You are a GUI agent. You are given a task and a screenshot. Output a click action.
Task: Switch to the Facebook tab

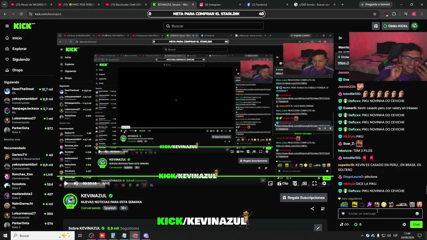coord(267,5)
